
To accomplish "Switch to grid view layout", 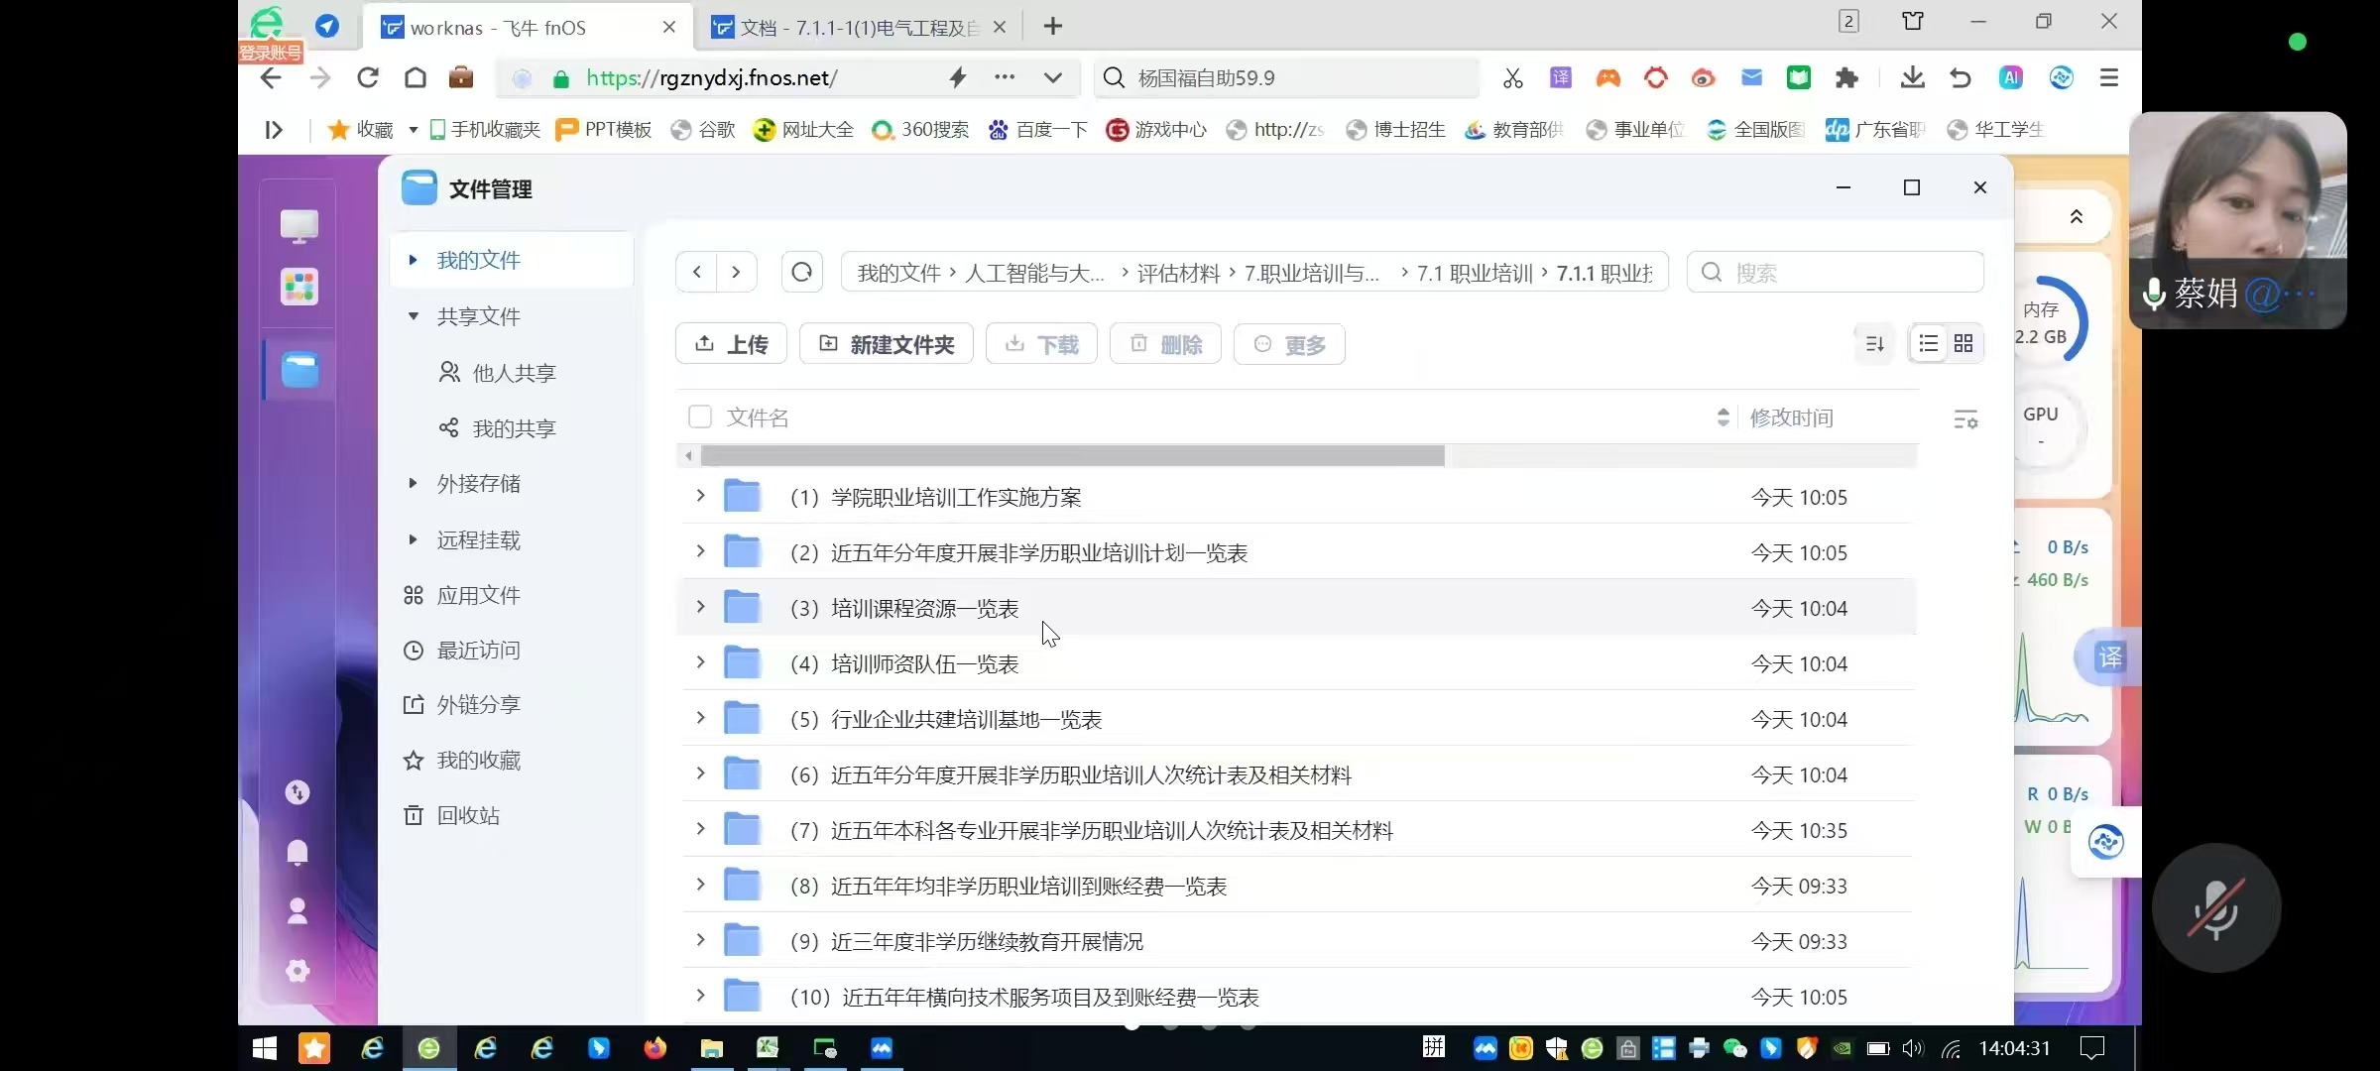I will 1963,344.
